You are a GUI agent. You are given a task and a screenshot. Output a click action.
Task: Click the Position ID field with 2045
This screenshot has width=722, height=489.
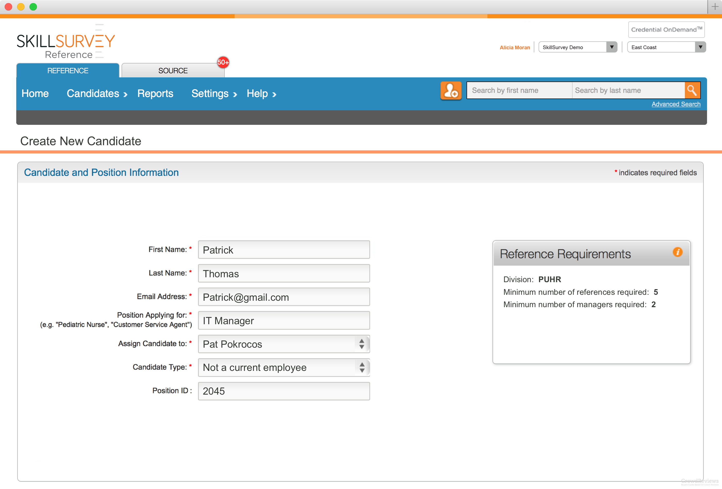[x=284, y=391]
